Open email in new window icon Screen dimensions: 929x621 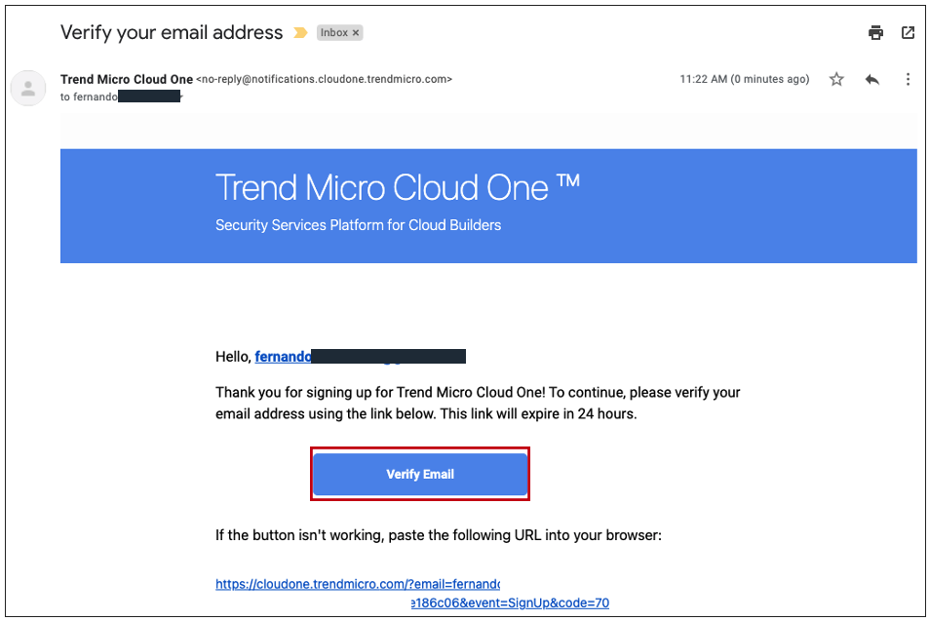coord(908,32)
